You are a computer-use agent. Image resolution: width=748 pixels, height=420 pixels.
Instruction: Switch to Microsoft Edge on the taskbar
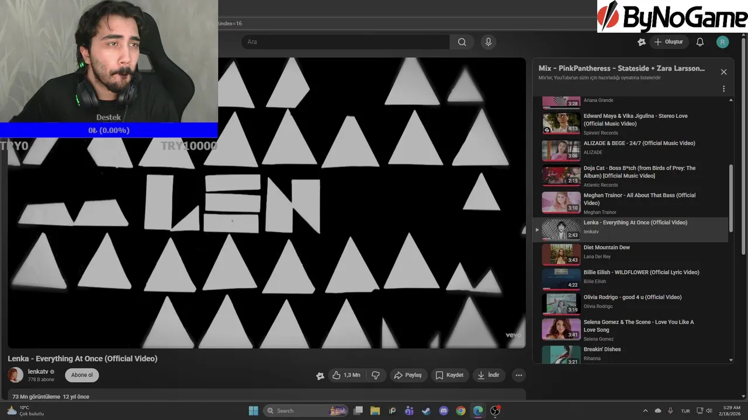(x=478, y=411)
